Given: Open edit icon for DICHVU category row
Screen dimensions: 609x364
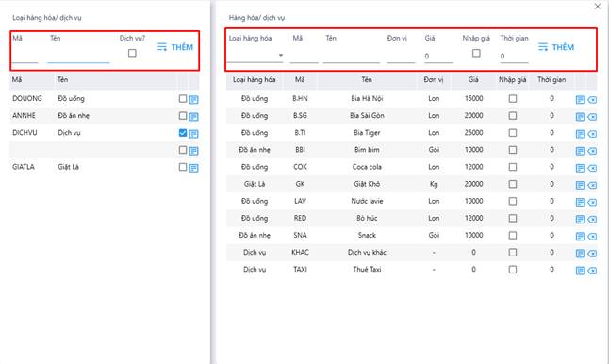Looking at the screenshot, I should point(193,134).
